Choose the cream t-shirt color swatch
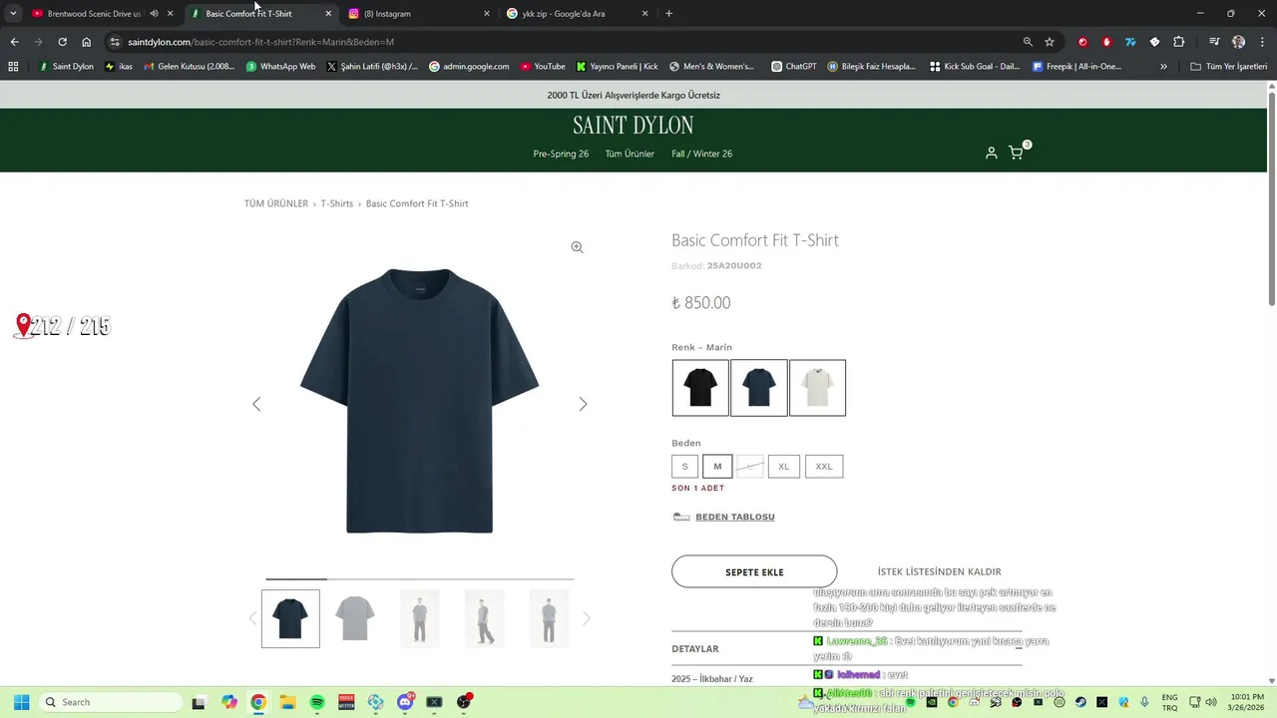This screenshot has height=718, width=1277. pyautogui.click(x=818, y=388)
